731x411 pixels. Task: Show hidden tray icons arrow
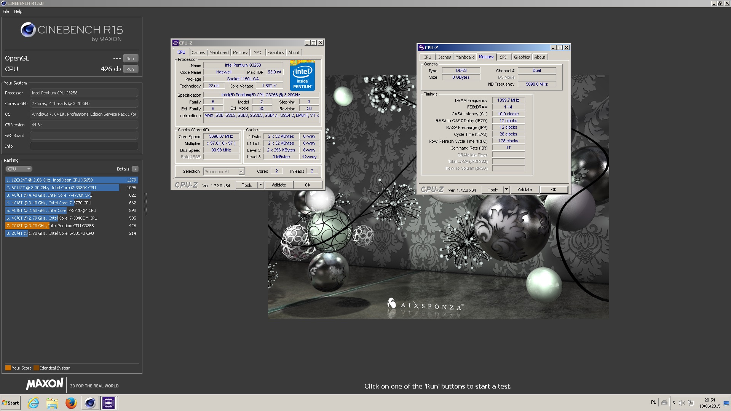(674, 403)
